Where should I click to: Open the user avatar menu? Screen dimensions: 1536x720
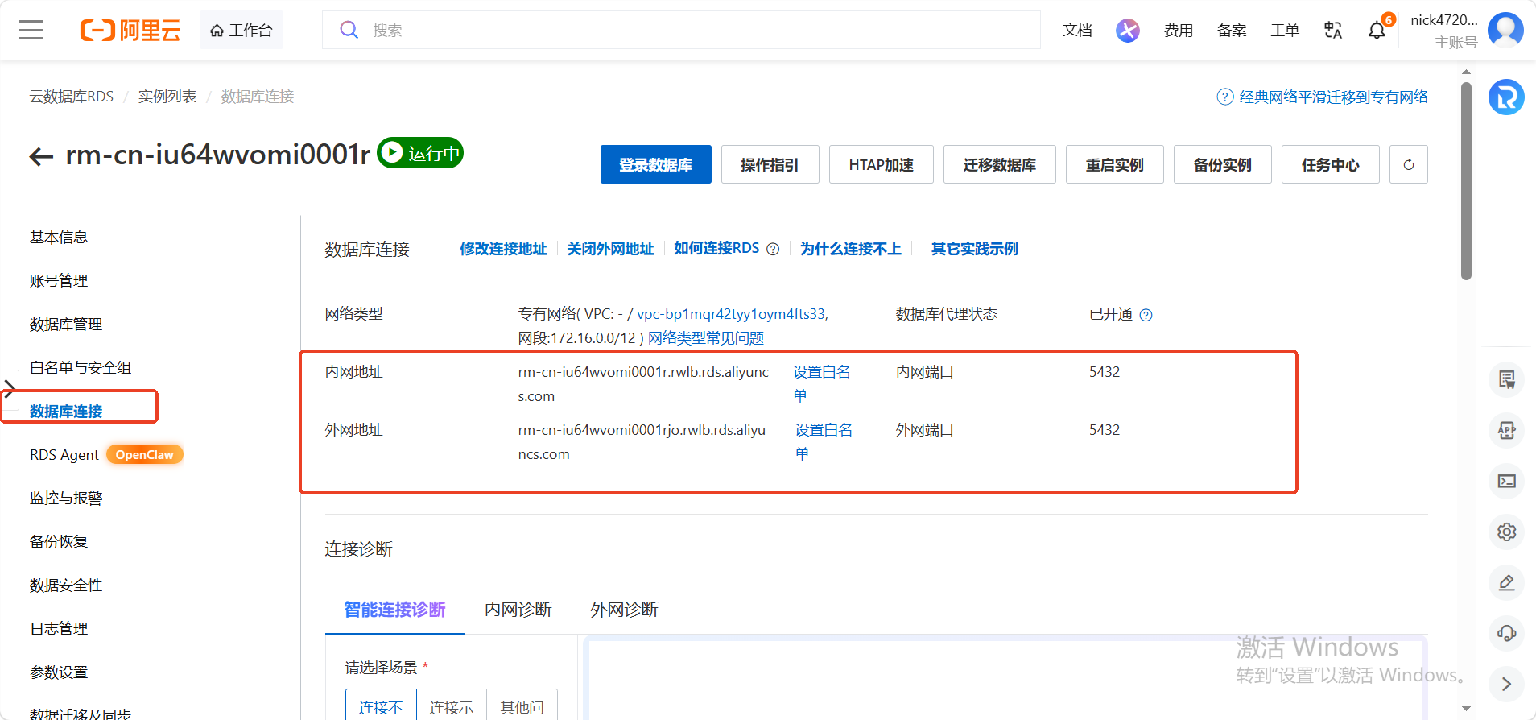(x=1505, y=31)
